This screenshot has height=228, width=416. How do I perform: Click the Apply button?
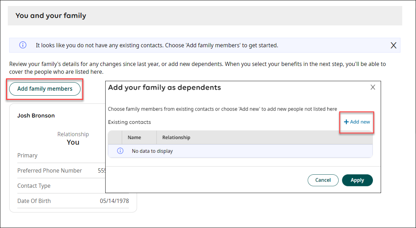357,180
